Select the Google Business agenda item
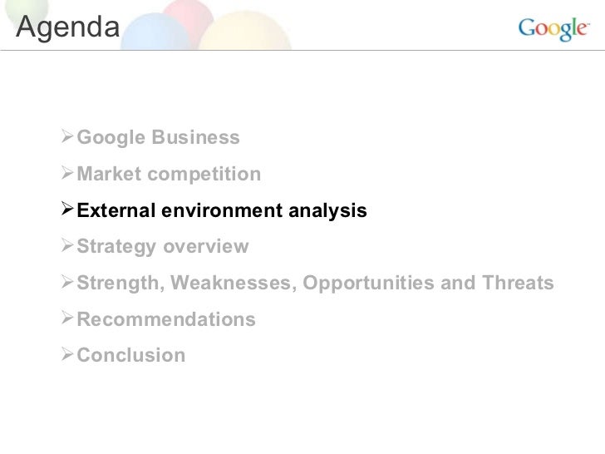 158,138
